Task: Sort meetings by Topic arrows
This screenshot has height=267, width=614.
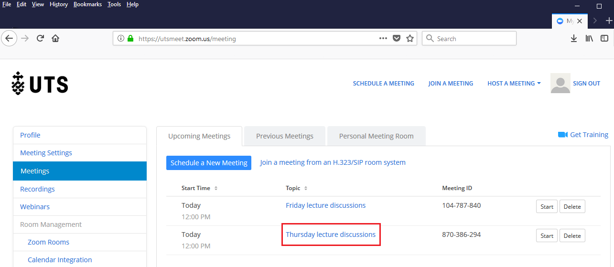Action: 306,188
